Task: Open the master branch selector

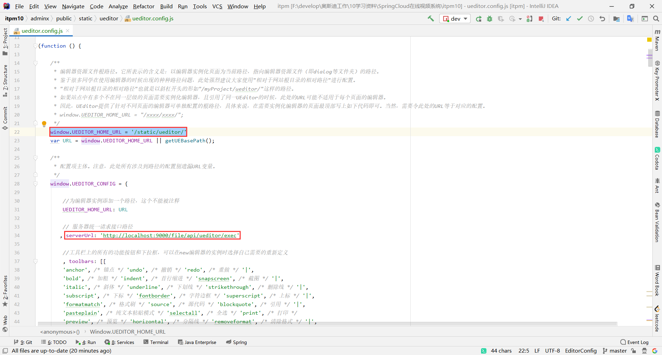Action: [615, 351]
